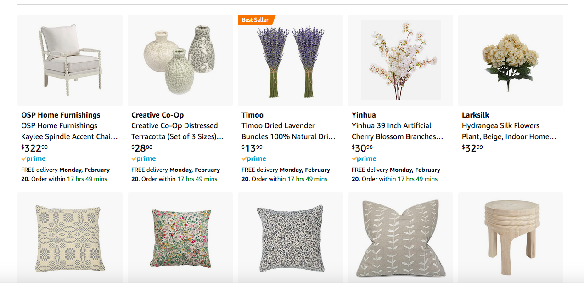
Task: Select the floral print pillow product image
Action: tap(180, 238)
